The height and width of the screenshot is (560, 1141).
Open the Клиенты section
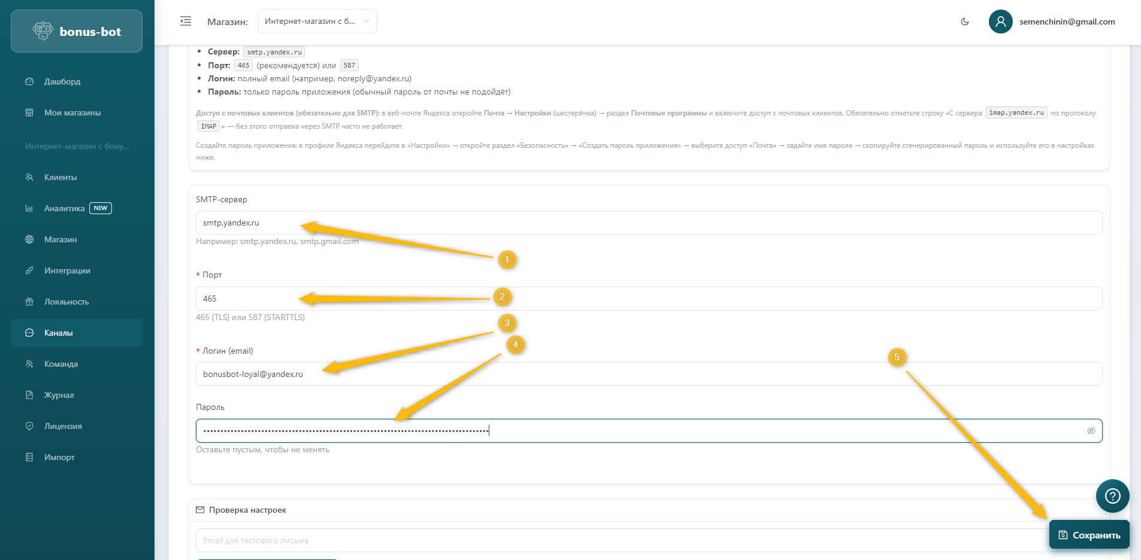tap(60, 177)
